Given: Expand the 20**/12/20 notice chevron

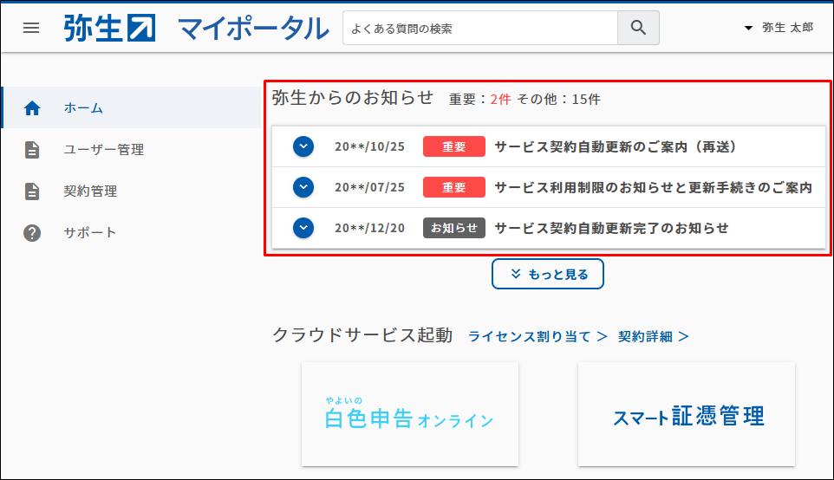Looking at the screenshot, I should 303,228.
